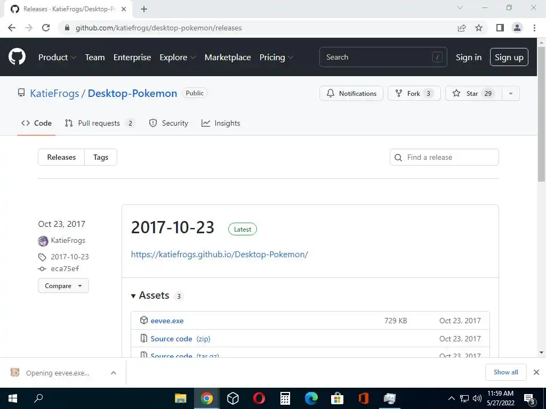The width and height of the screenshot is (546, 409).
Task: Open the Pull requests tab
Action: [100, 123]
